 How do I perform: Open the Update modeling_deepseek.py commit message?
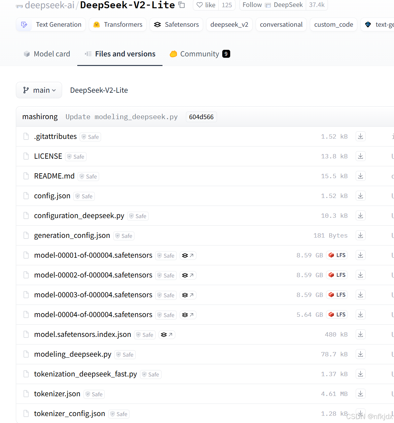pyautogui.click(x=122, y=117)
